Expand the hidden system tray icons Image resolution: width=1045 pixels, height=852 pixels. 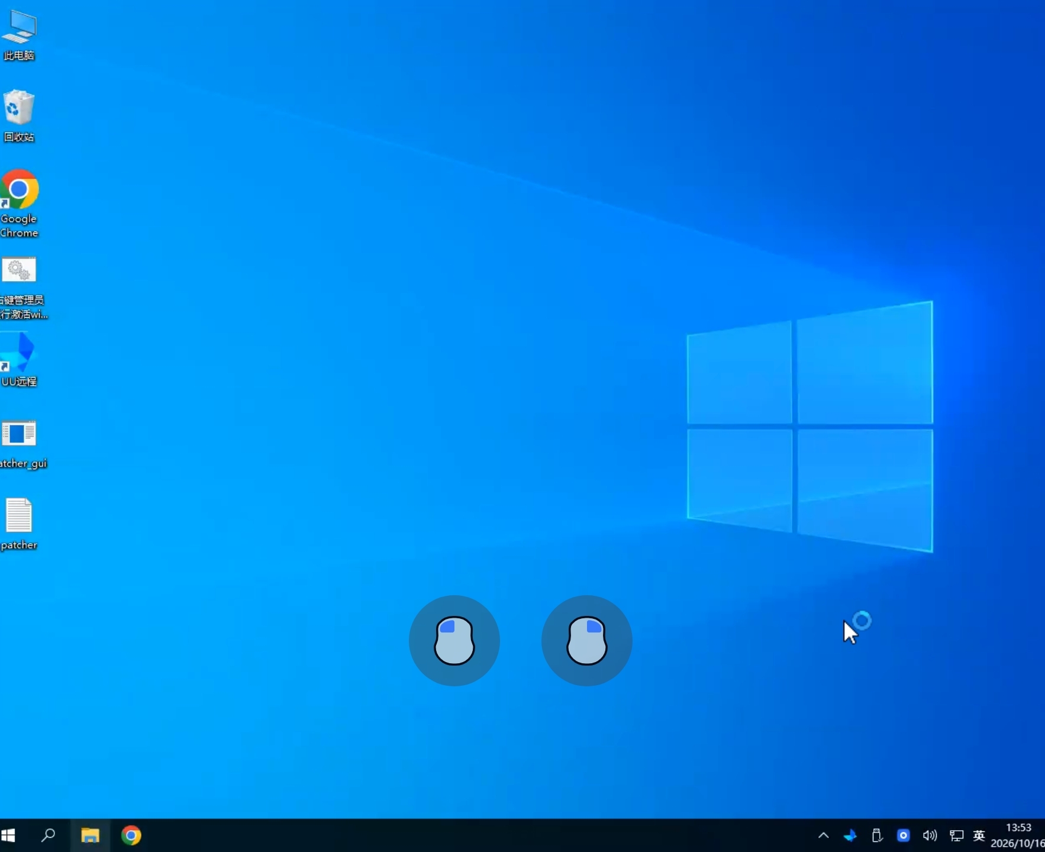click(x=824, y=835)
